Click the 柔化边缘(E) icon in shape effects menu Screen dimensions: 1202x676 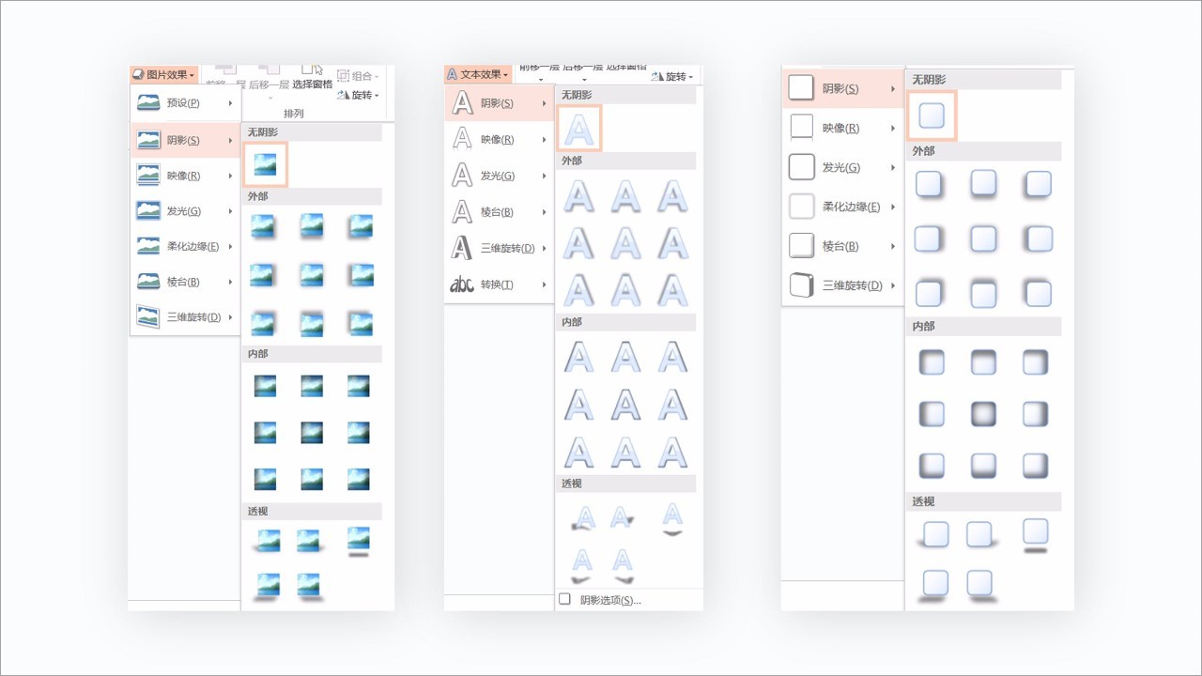801,207
